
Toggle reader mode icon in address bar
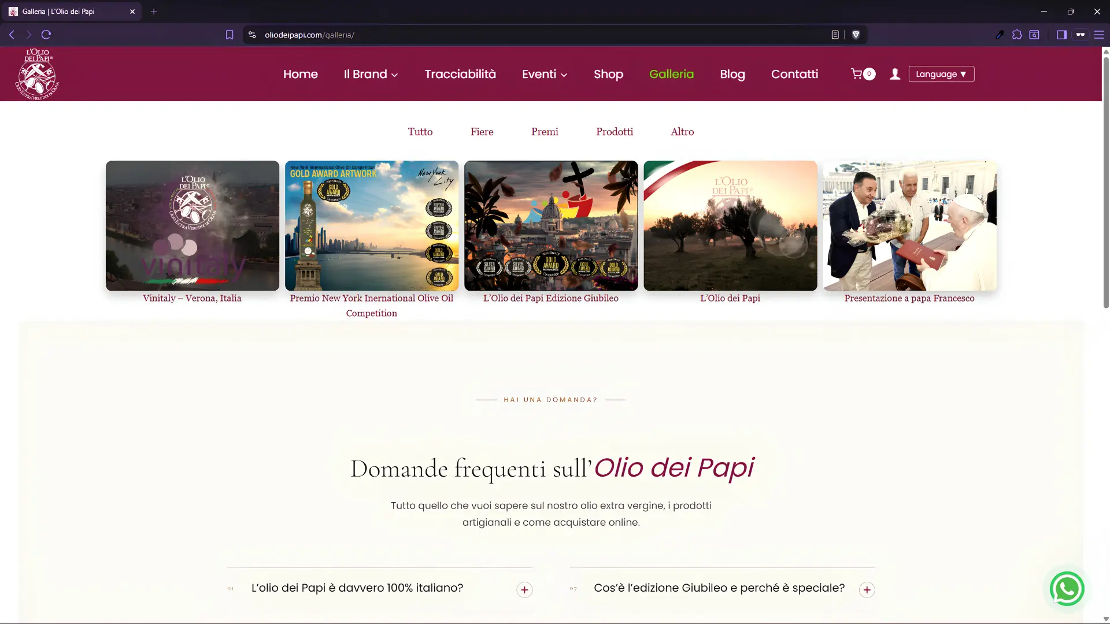[x=835, y=35]
